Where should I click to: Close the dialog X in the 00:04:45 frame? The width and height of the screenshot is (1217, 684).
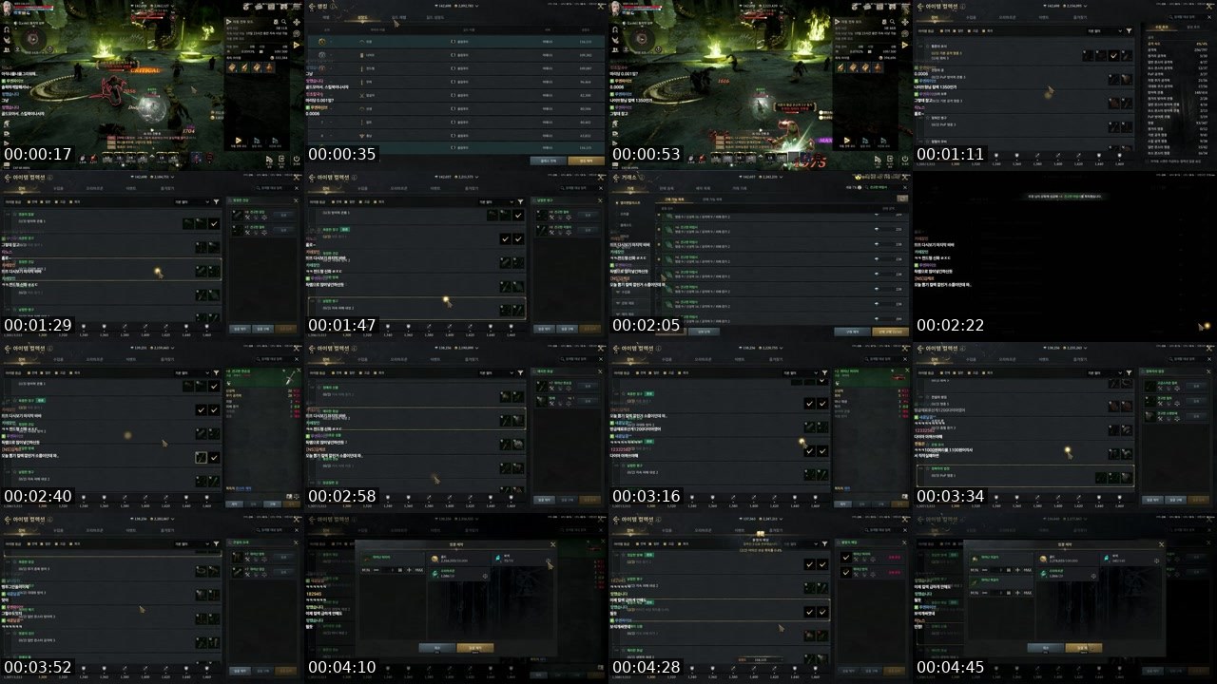pyautogui.click(x=1162, y=544)
